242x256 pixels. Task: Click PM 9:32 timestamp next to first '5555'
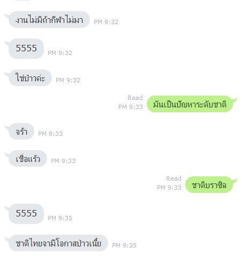pyautogui.click(x=60, y=53)
